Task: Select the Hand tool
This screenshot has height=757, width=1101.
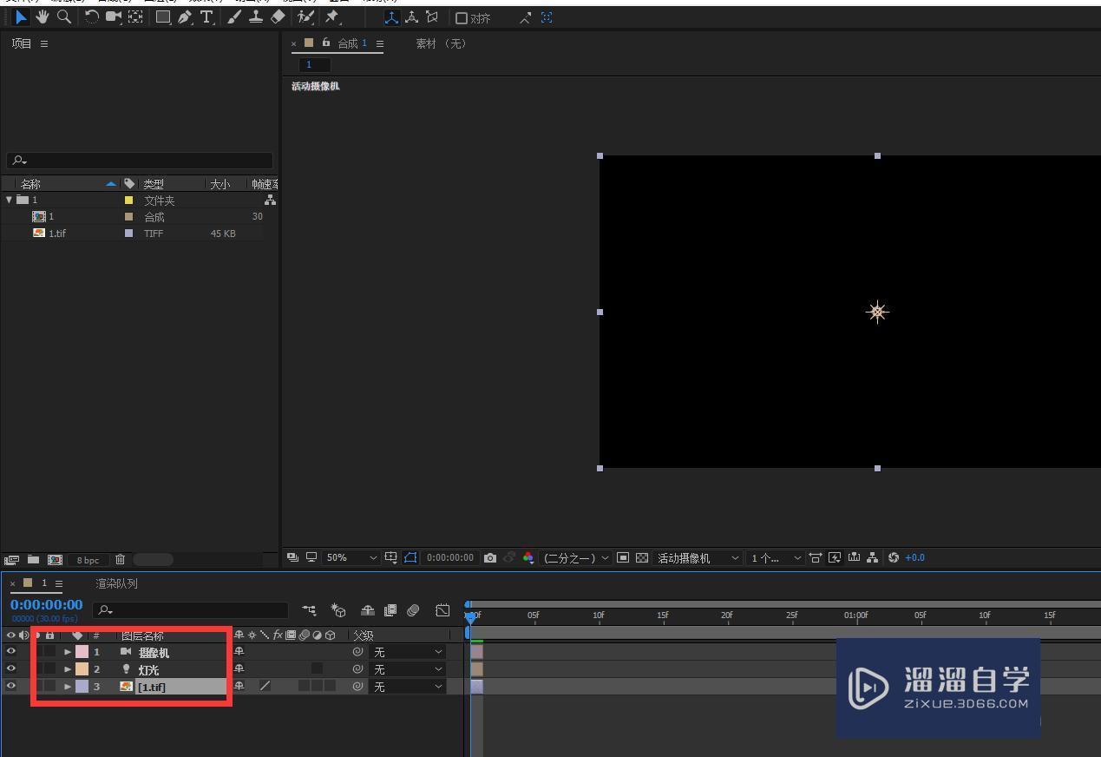Action: [42, 16]
